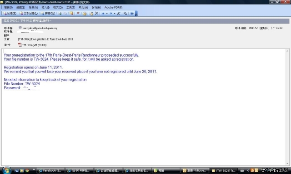The width and height of the screenshot is (291, 174).
Task: Open the File (檔案) menu
Action: point(8,7)
